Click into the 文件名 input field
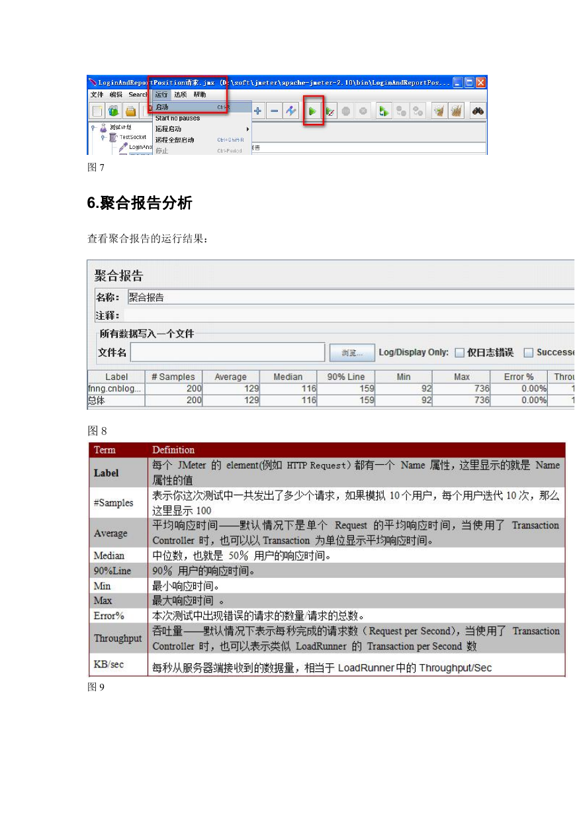The width and height of the screenshot is (575, 813). coord(228,352)
